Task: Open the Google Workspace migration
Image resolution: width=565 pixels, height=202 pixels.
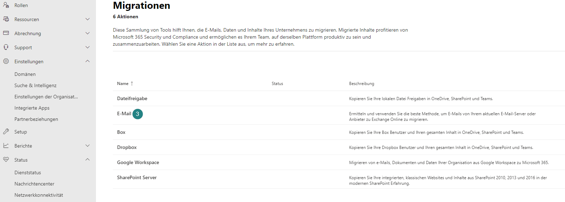Action: click(x=138, y=162)
